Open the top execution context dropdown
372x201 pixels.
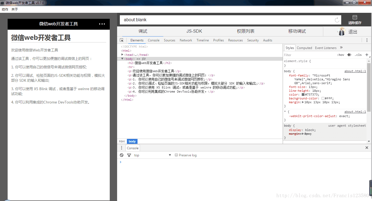153,155
